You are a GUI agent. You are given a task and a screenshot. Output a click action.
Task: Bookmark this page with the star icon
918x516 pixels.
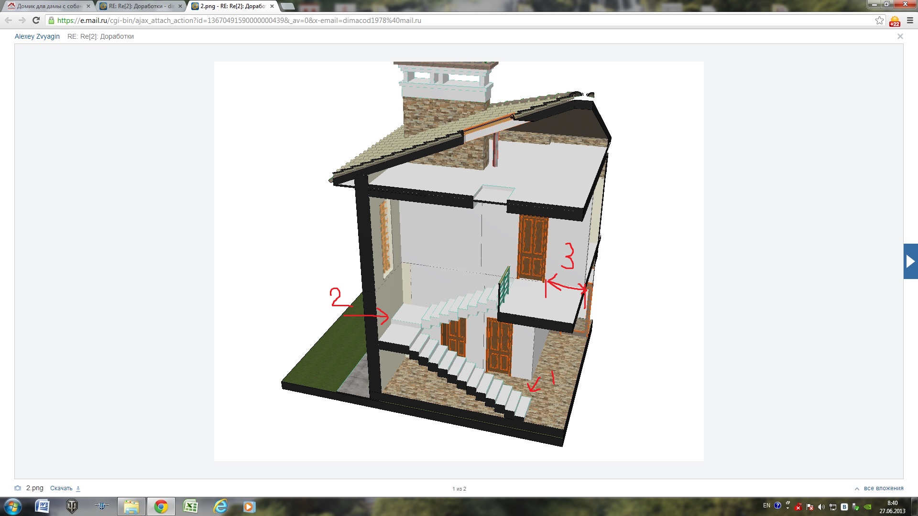point(879,21)
